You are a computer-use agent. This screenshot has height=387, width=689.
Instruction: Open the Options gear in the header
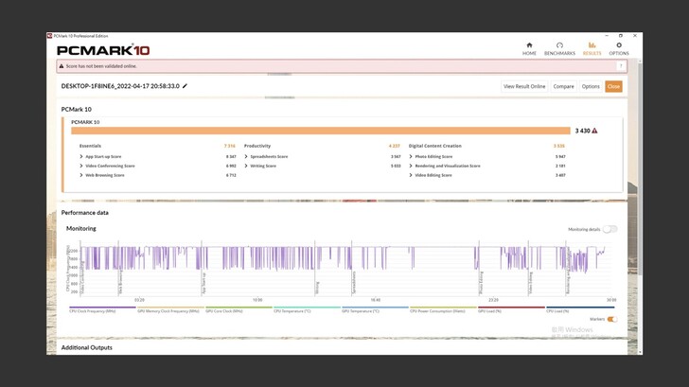click(619, 48)
